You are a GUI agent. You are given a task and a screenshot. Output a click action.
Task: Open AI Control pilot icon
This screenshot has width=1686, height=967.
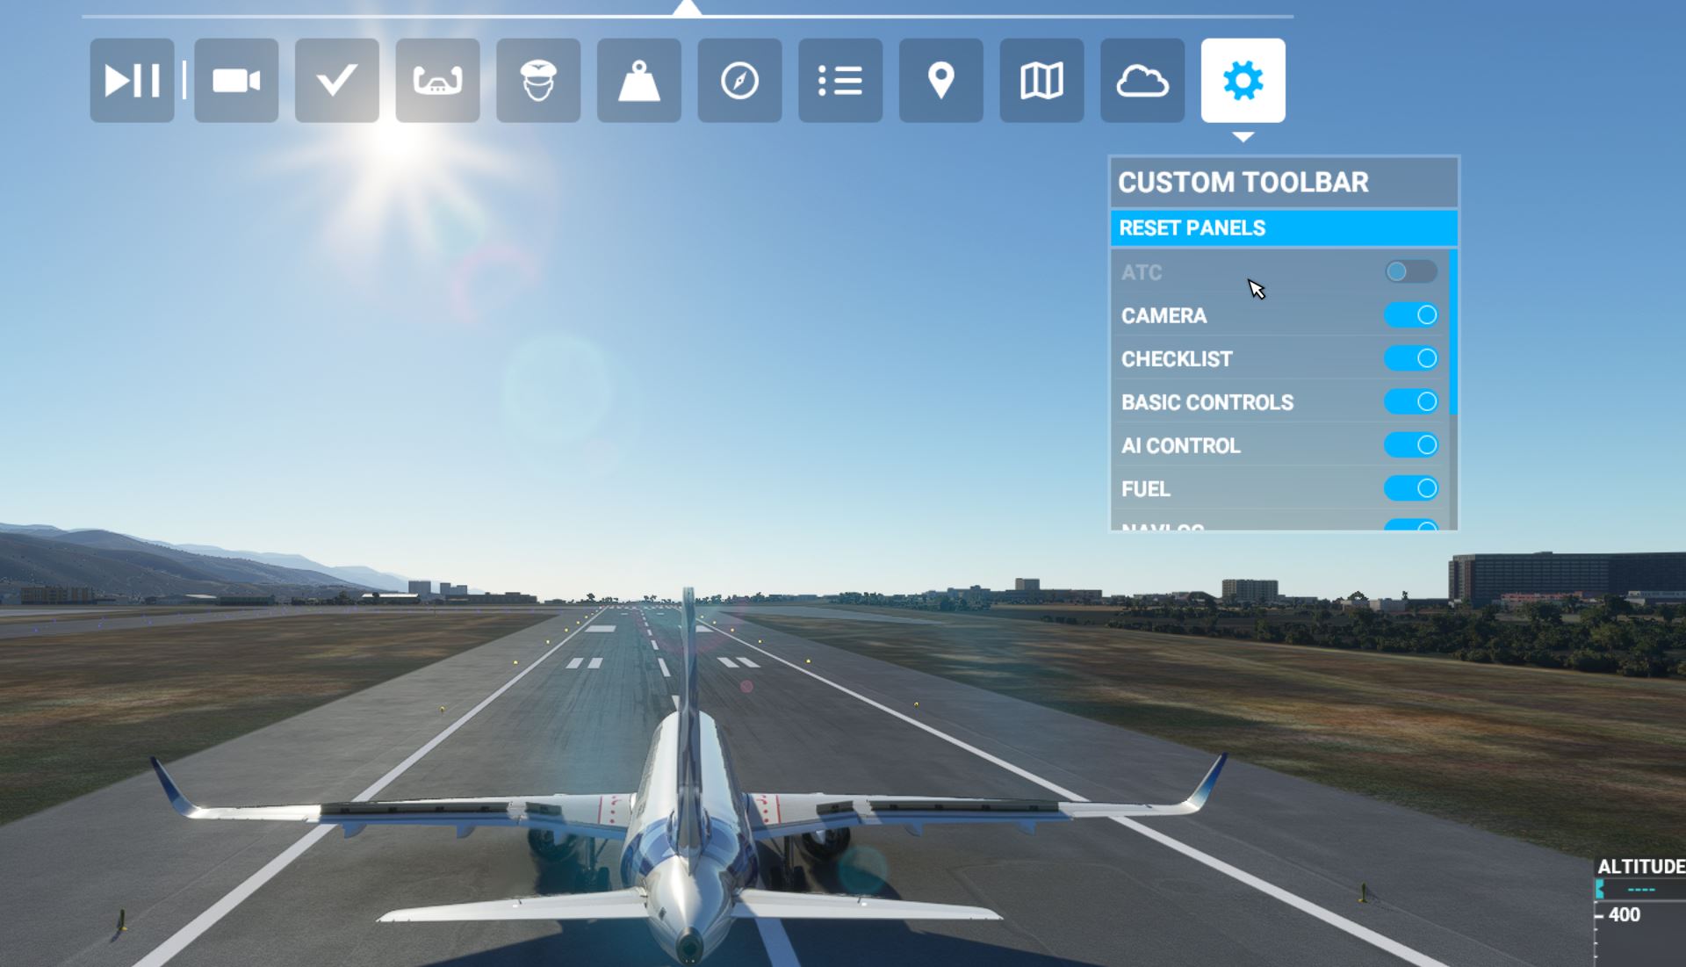point(538,81)
